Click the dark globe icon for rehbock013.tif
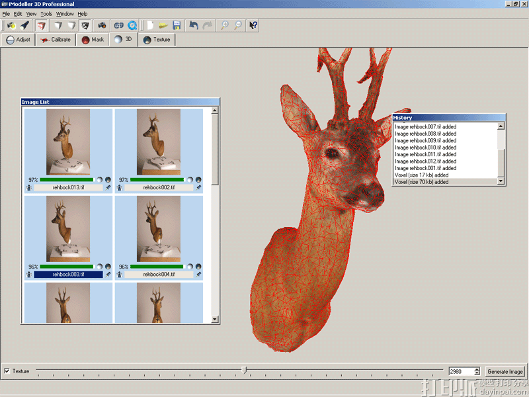 point(108,180)
